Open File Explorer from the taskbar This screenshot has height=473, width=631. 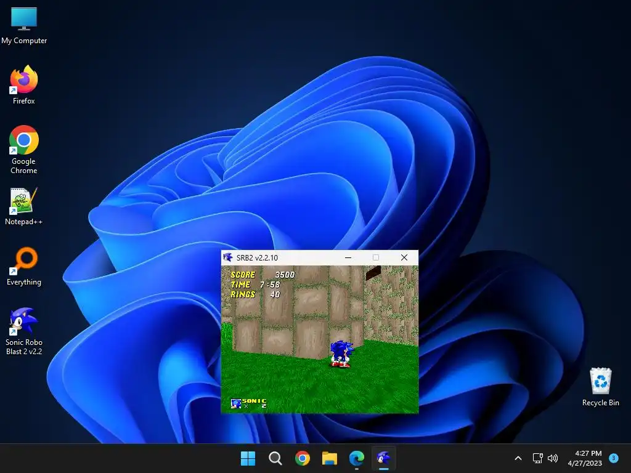(330, 458)
